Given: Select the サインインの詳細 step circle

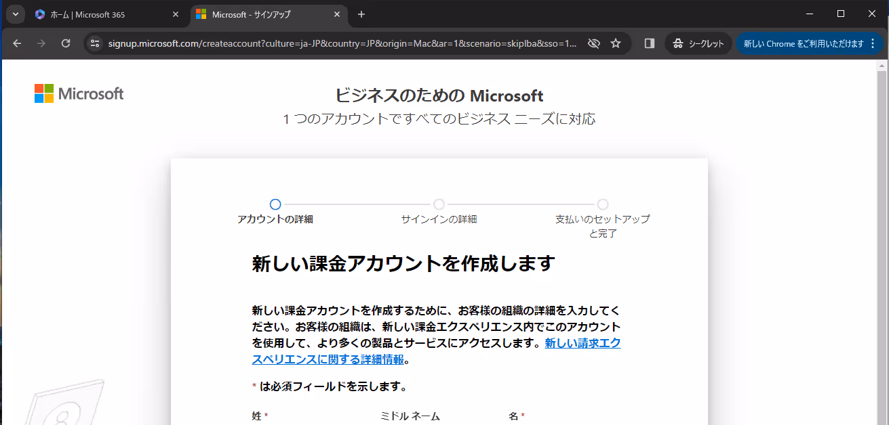Looking at the screenshot, I should pyautogui.click(x=439, y=204).
